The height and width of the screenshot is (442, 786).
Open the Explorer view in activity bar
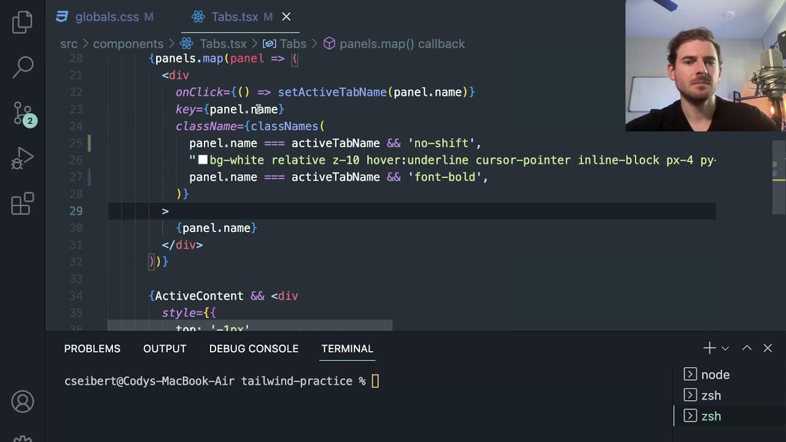tap(23, 22)
